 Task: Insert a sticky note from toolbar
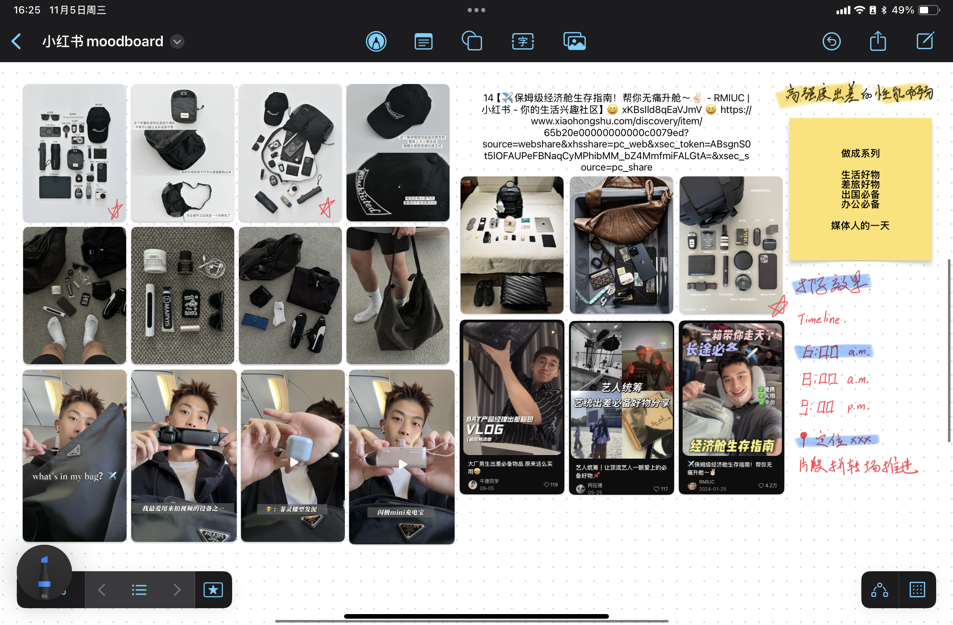[423, 42]
